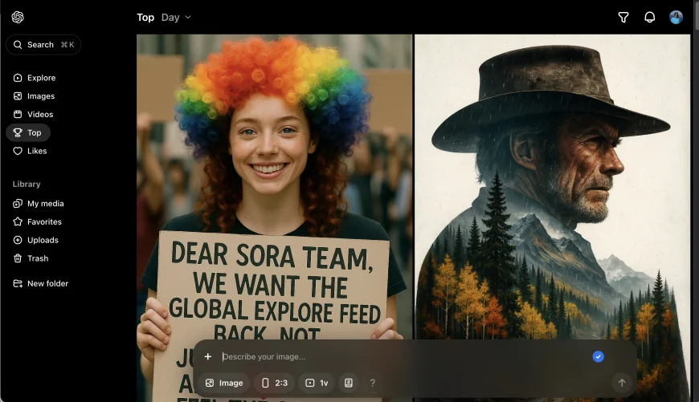Open the Videos section
The image size is (699, 402).
pos(34,115)
